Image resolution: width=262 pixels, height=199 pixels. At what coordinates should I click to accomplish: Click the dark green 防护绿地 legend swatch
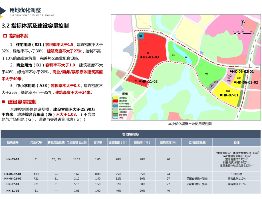coord(115,115)
